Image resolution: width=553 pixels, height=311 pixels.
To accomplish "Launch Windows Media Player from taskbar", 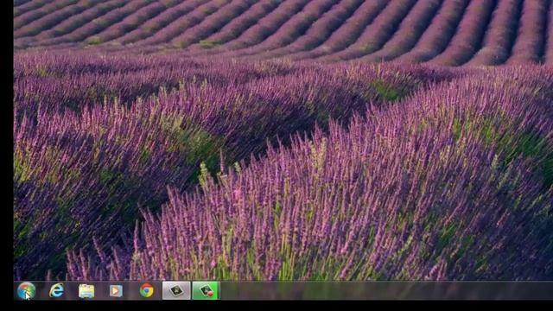I will tap(116, 291).
